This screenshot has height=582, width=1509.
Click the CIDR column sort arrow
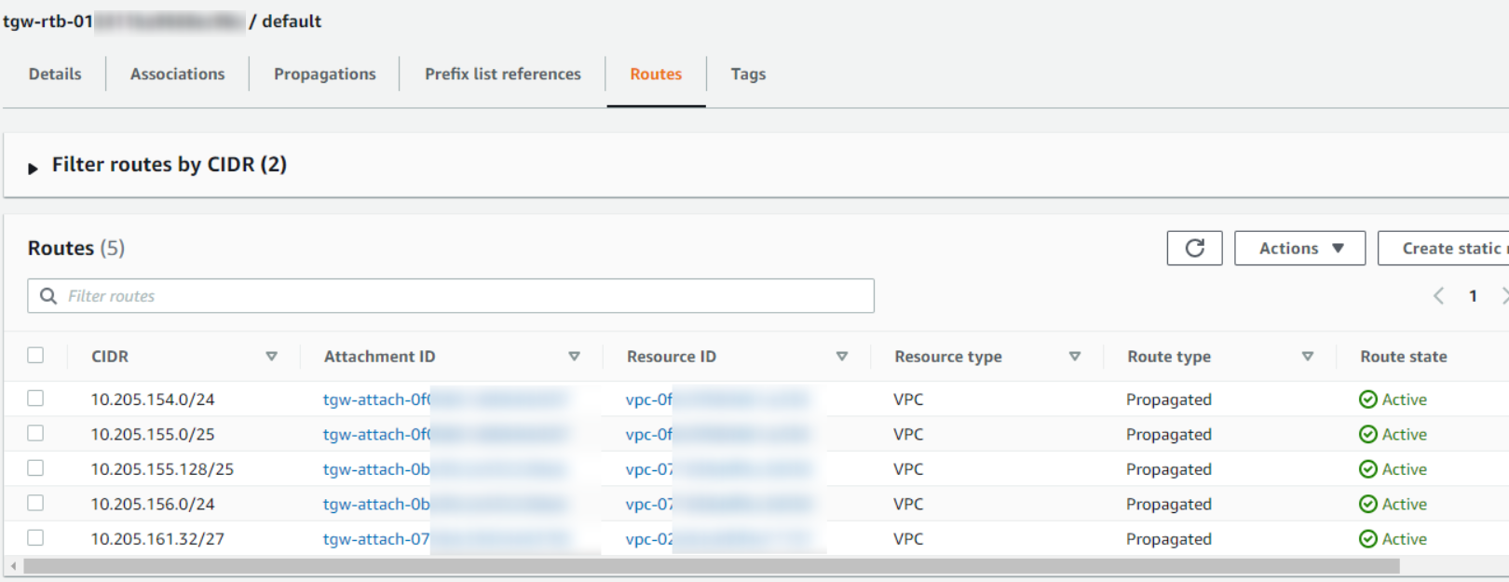tap(271, 357)
